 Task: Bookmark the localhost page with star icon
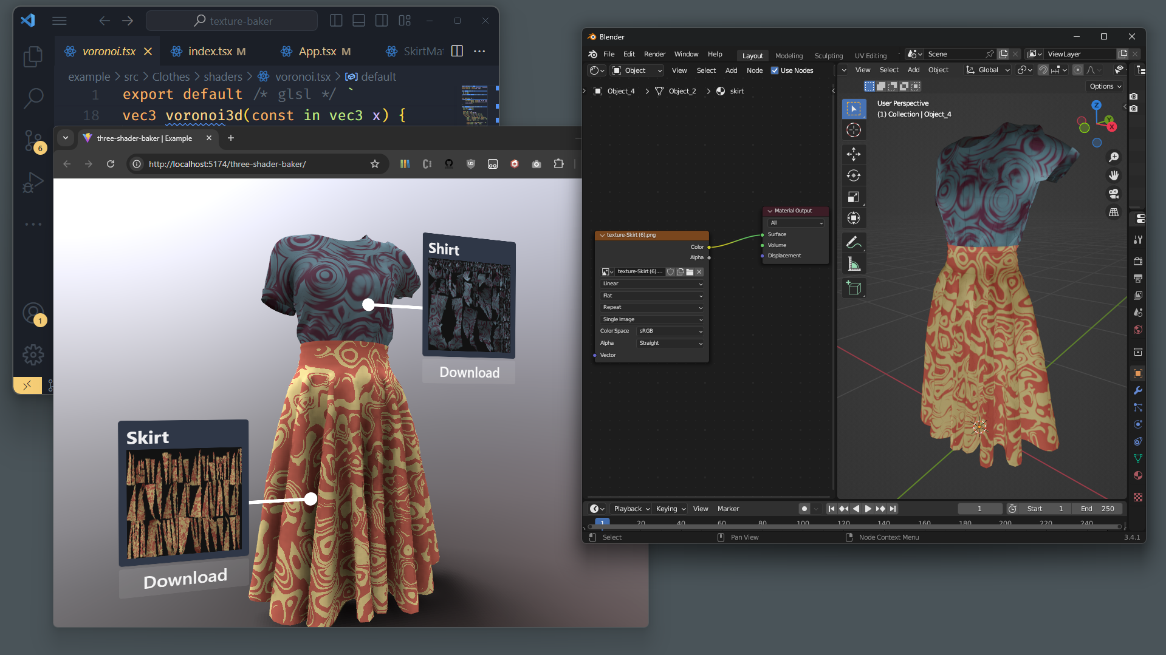375,164
